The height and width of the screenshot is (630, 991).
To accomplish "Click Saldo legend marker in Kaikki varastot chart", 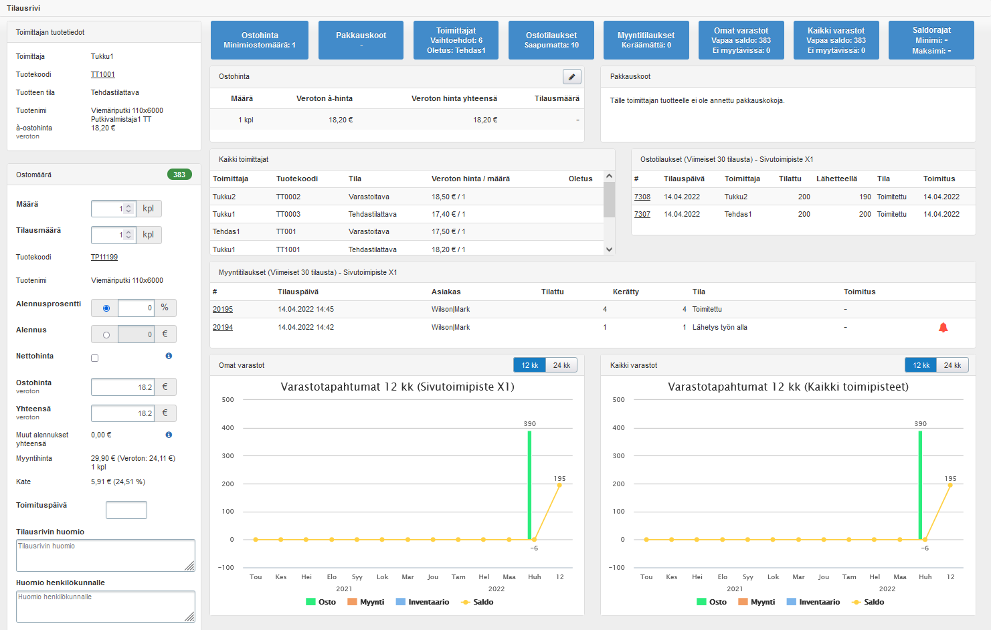I will (857, 602).
